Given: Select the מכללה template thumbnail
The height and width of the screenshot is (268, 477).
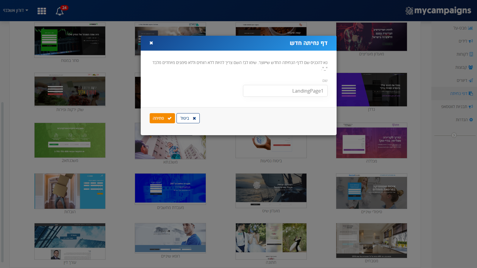Looking at the screenshot, I should (371, 141).
